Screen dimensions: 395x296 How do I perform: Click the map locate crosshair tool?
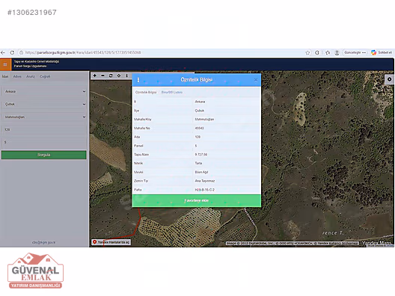pyautogui.click(x=119, y=75)
